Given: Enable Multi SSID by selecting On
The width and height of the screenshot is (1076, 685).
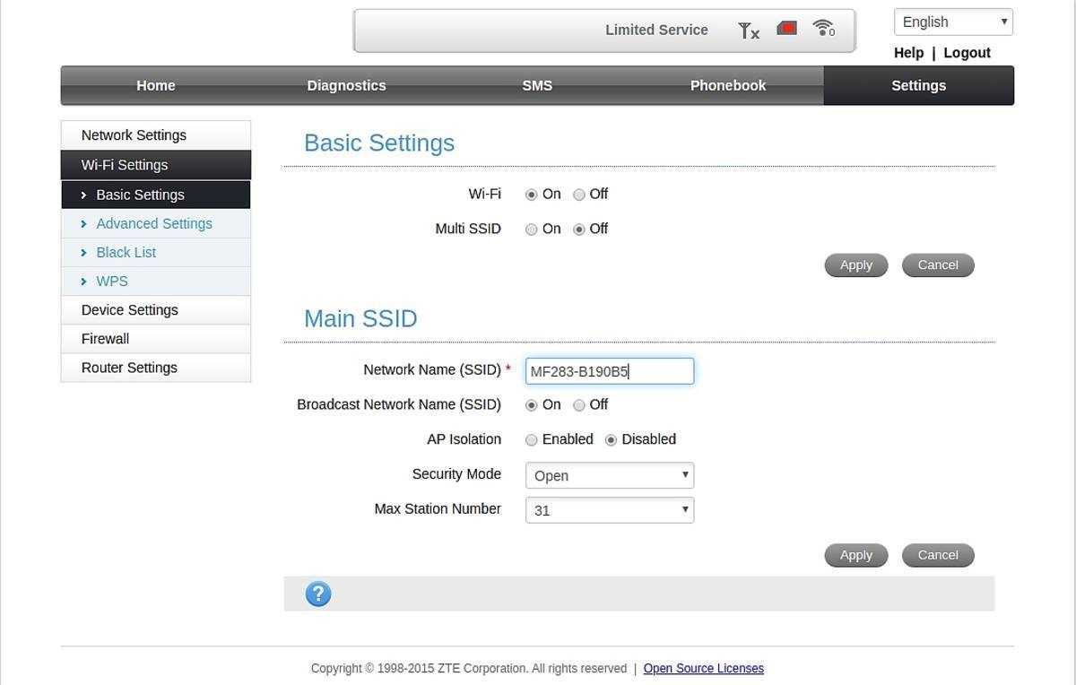Looking at the screenshot, I should coord(532,230).
